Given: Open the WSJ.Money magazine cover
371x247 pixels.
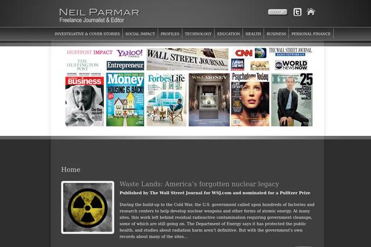Looking at the screenshot, I should pos(209,99).
